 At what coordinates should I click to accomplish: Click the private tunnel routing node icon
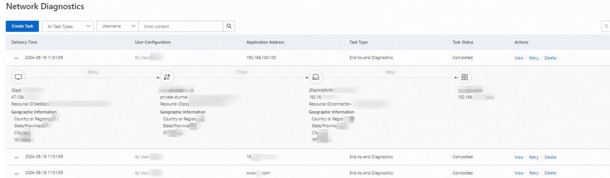point(167,77)
